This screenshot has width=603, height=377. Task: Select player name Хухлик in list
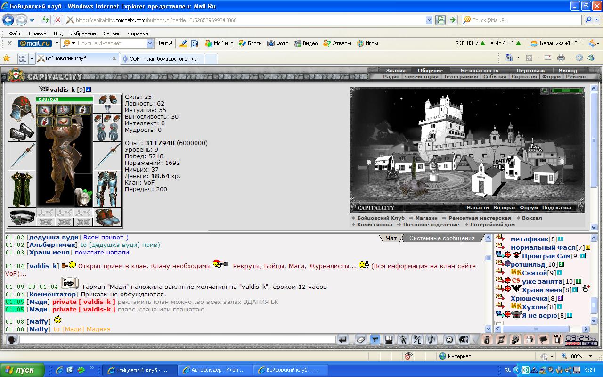click(534, 307)
